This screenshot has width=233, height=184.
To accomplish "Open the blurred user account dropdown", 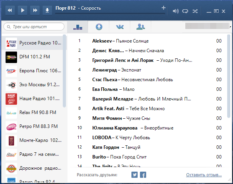I will click(208, 26).
